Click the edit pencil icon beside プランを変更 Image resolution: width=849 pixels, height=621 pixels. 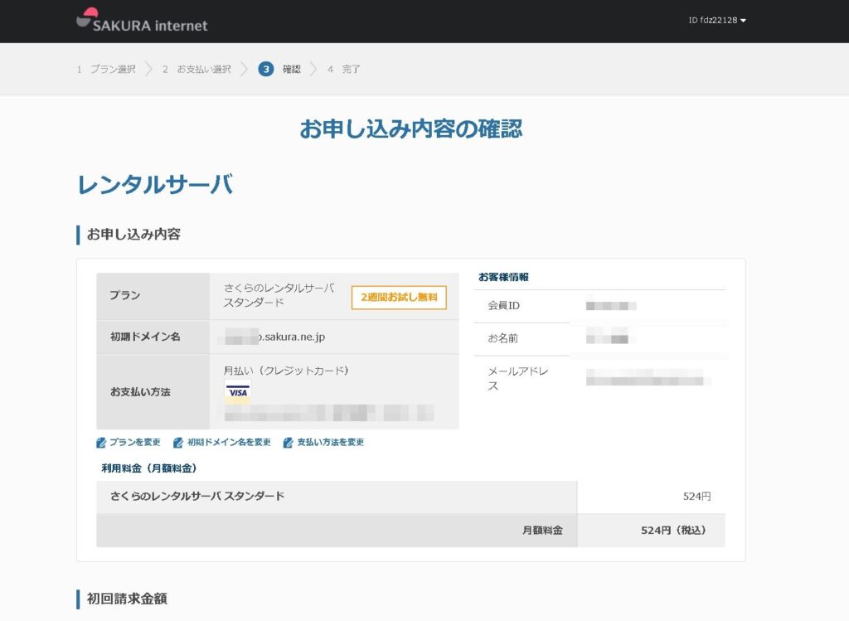coord(101,443)
